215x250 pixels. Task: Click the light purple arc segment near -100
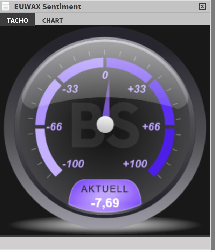point(46,152)
